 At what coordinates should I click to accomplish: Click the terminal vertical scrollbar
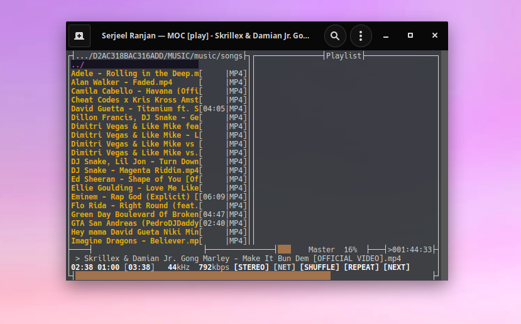444,165
